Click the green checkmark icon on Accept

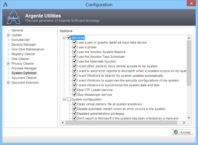tap(176, 132)
